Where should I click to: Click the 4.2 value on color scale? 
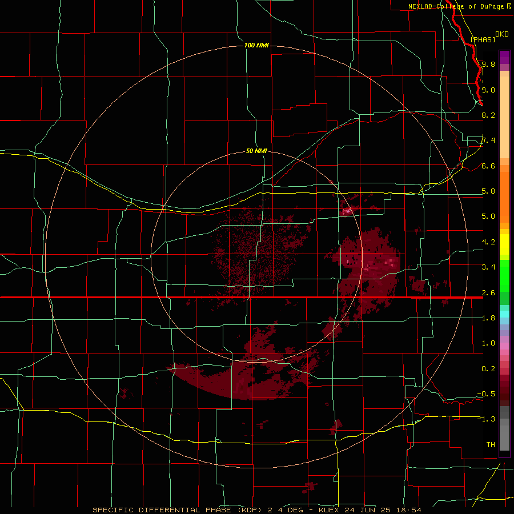coord(488,242)
